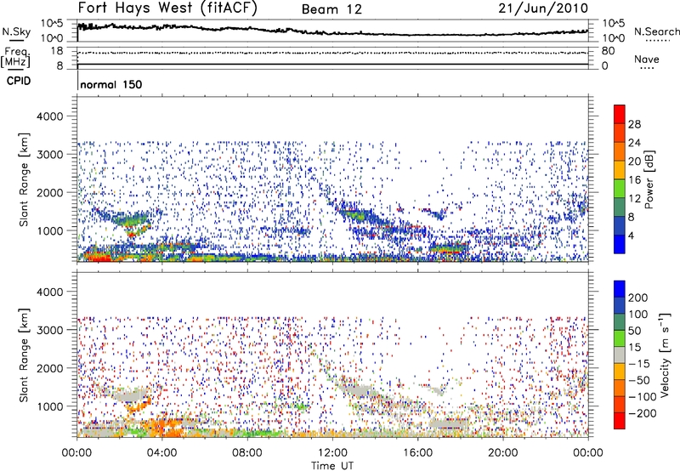Click the 'N.Sky' legend label

[16, 31]
